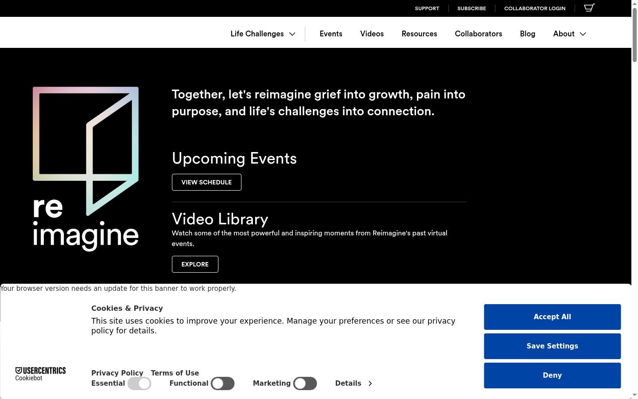Click the Explore video library button
Viewport: 638px width, 399px height.
pos(195,264)
